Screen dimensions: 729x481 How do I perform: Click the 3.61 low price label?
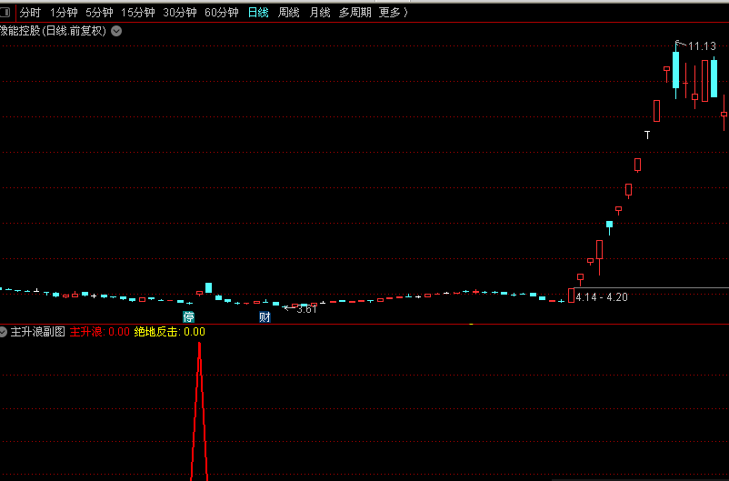click(306, 309)
